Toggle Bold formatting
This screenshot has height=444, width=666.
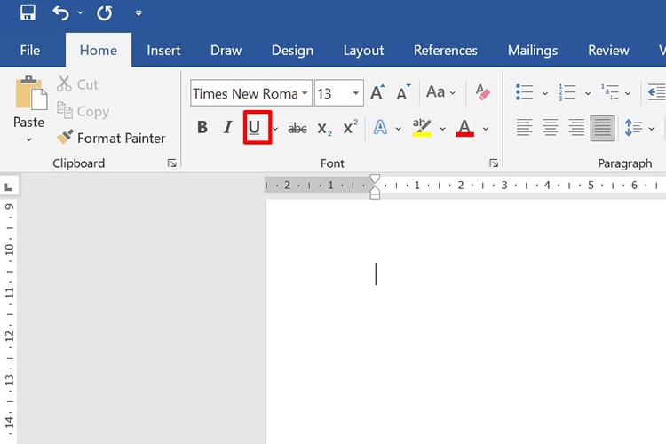tap(202, 127)
